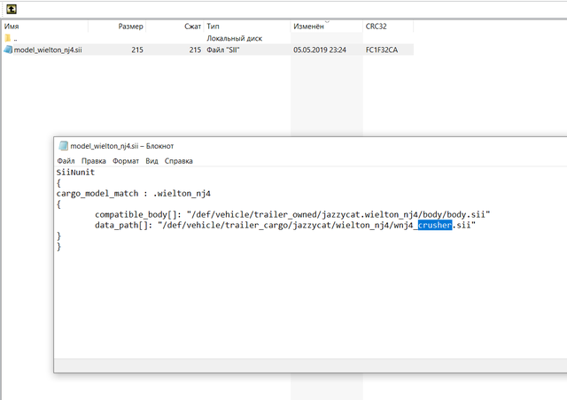Click the highlighted word 'crusher' in text

click(435, 226)
